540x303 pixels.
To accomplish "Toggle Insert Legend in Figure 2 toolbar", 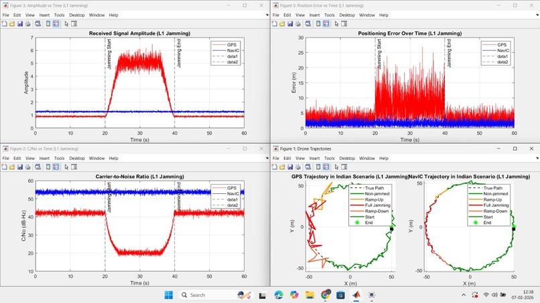I will [x=56, y=167].
